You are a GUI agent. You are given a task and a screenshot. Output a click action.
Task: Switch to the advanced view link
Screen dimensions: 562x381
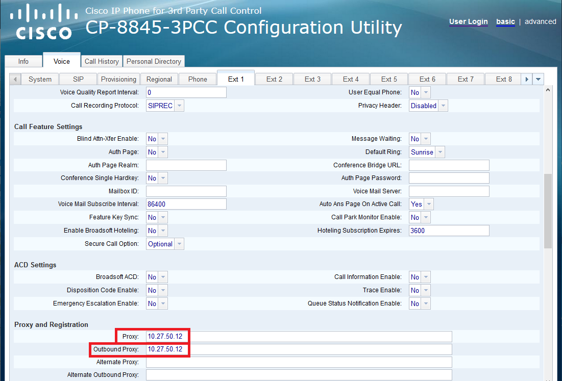click(x=540, y=21)
